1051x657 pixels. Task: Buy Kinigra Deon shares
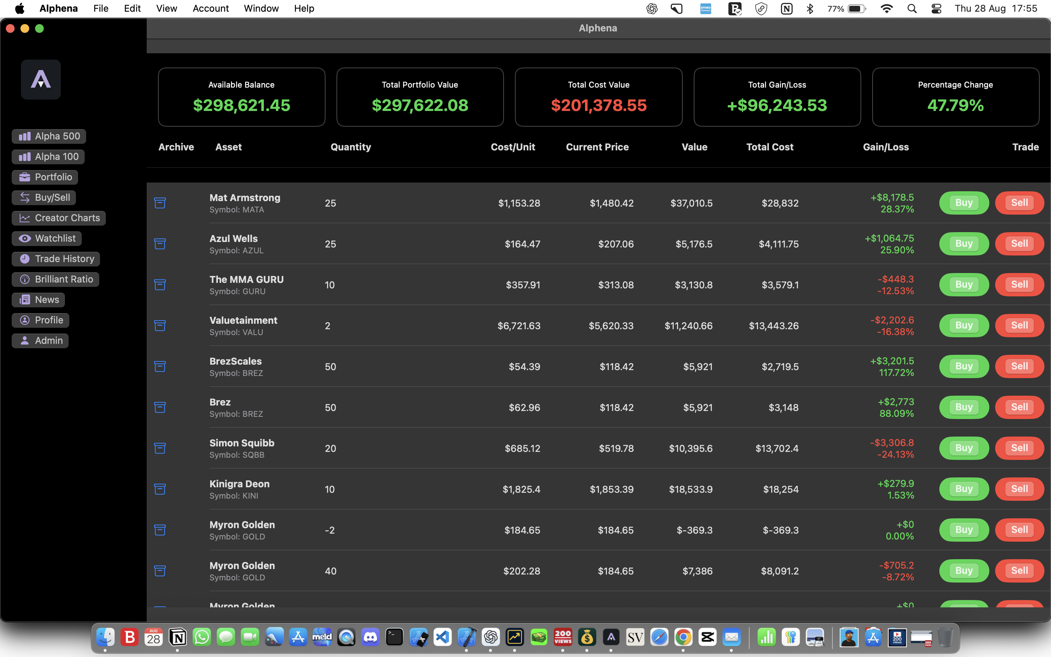964,489
